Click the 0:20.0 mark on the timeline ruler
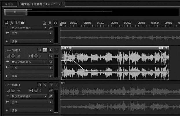Image resolution: width=180 pixels, height=116 pixels. pos(114,23)
